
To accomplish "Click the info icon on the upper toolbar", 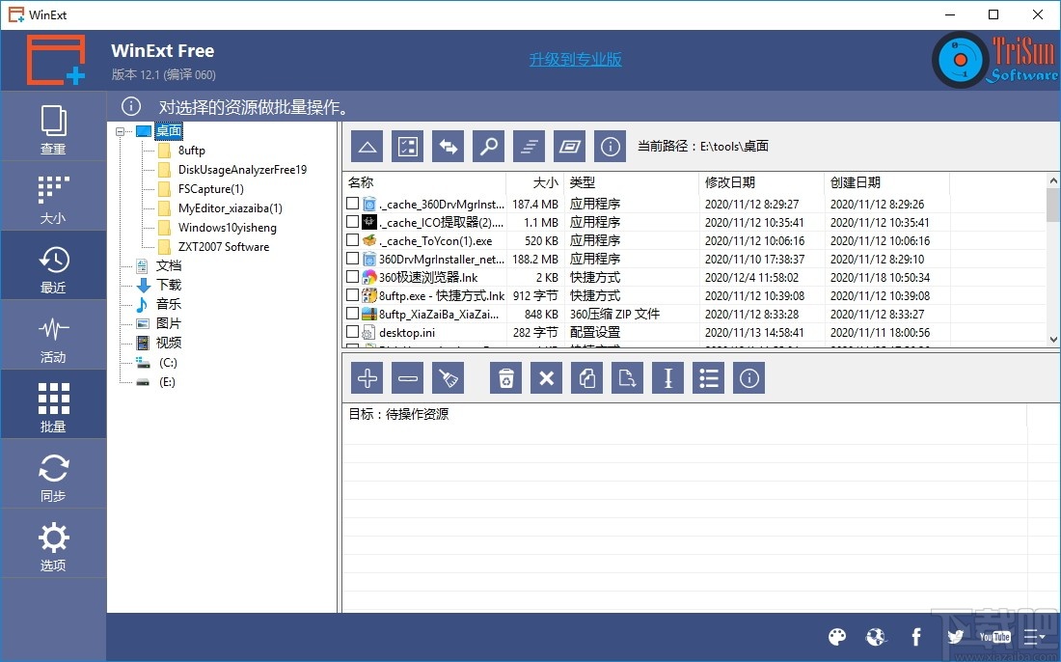I will [x=610, y=146].
